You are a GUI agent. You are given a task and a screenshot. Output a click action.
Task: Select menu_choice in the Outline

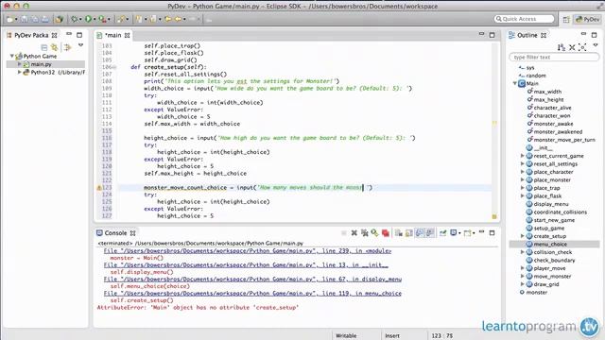coord(550,244)
